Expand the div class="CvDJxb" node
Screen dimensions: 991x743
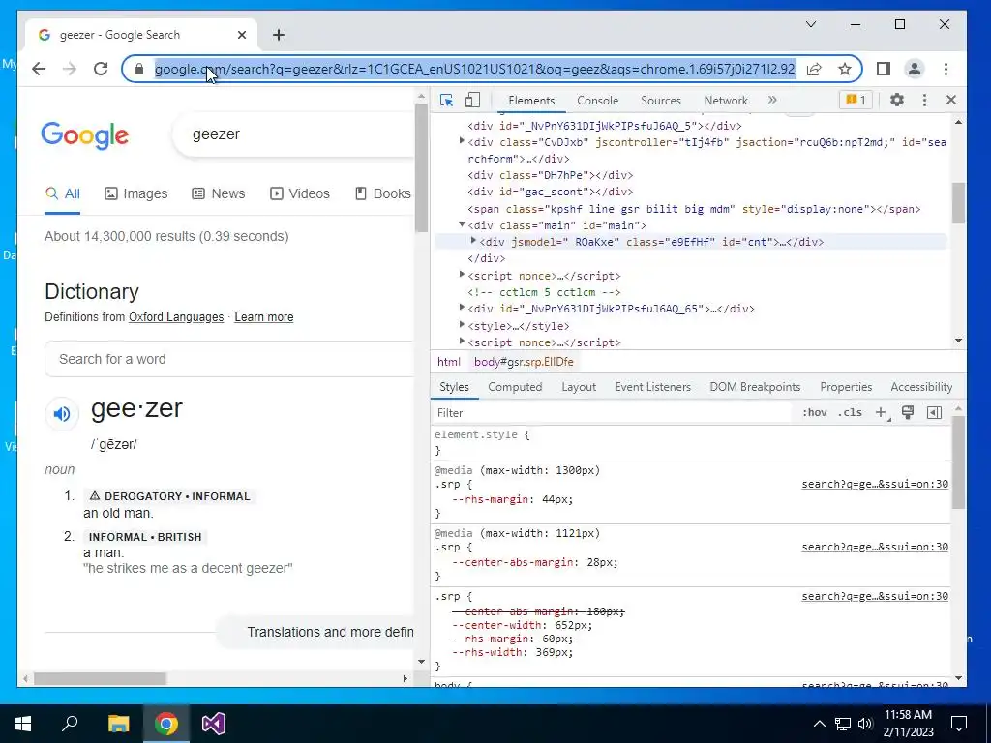pyautogui.click(x=462, y=141)
